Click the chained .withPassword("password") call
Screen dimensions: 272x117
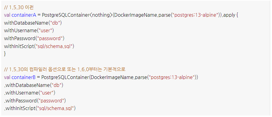(35, 101)
